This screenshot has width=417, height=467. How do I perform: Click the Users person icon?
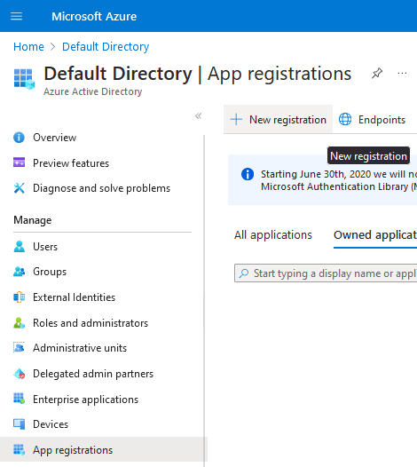19,246
